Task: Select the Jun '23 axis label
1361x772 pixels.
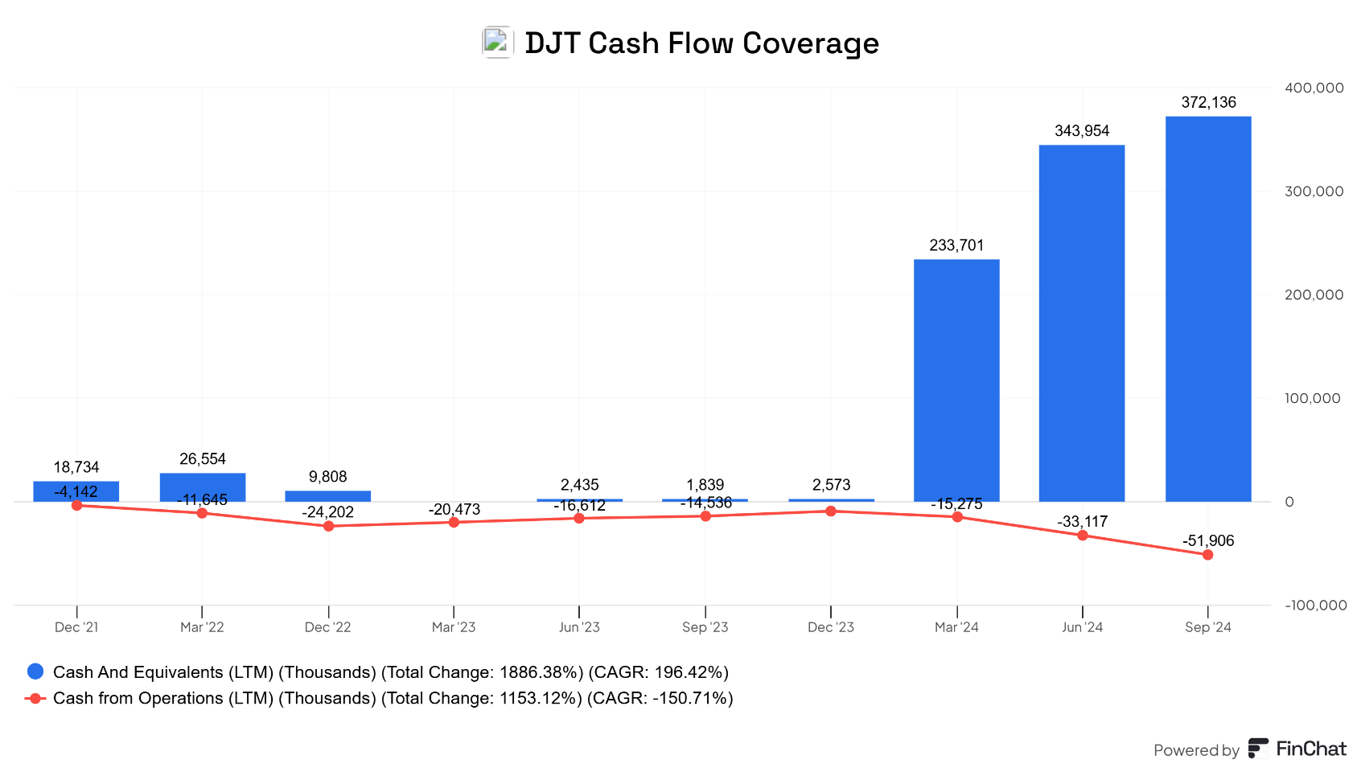Action: pyautogui.click(x=578, y=626)
